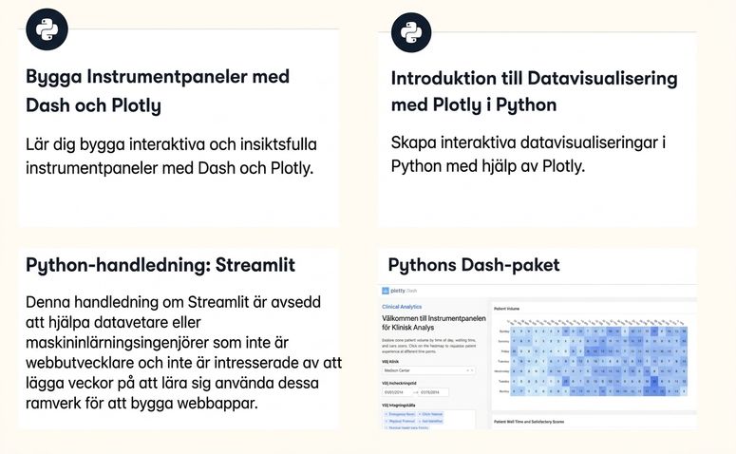736x454 pixels.
Task: Open "Bygga Instrumentpaneler med Dash och Plotly" title
Action: coord(158,90)
